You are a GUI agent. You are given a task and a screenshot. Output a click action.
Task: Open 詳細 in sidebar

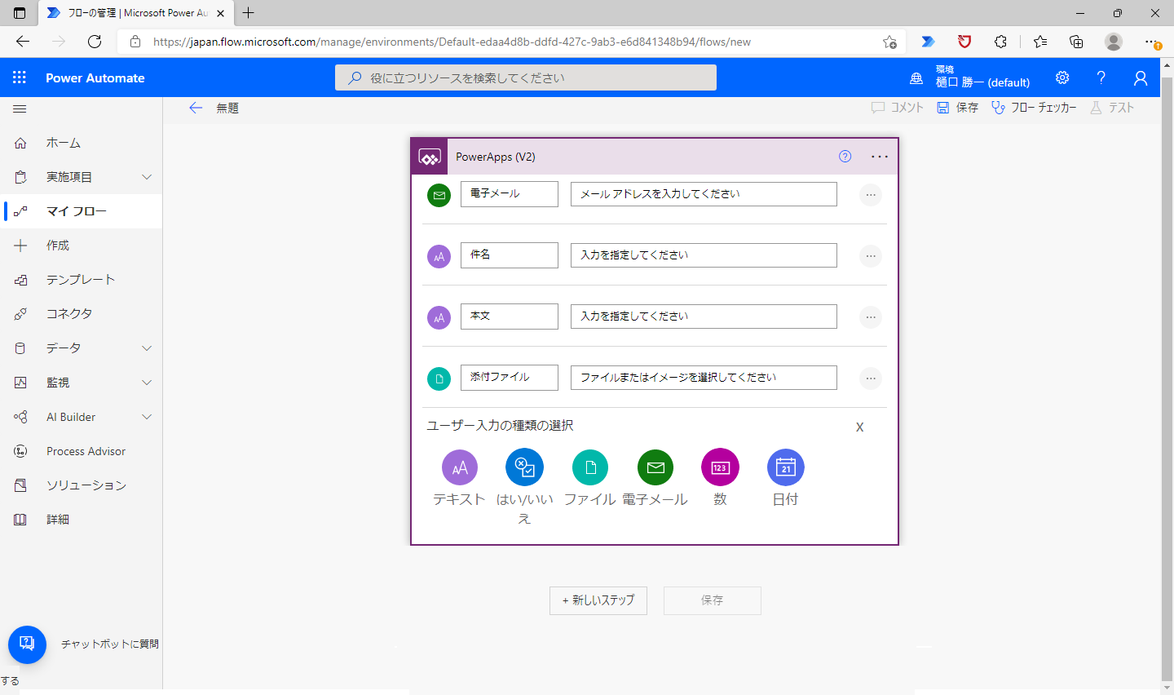pyautogui.click(x=82, y=520)
